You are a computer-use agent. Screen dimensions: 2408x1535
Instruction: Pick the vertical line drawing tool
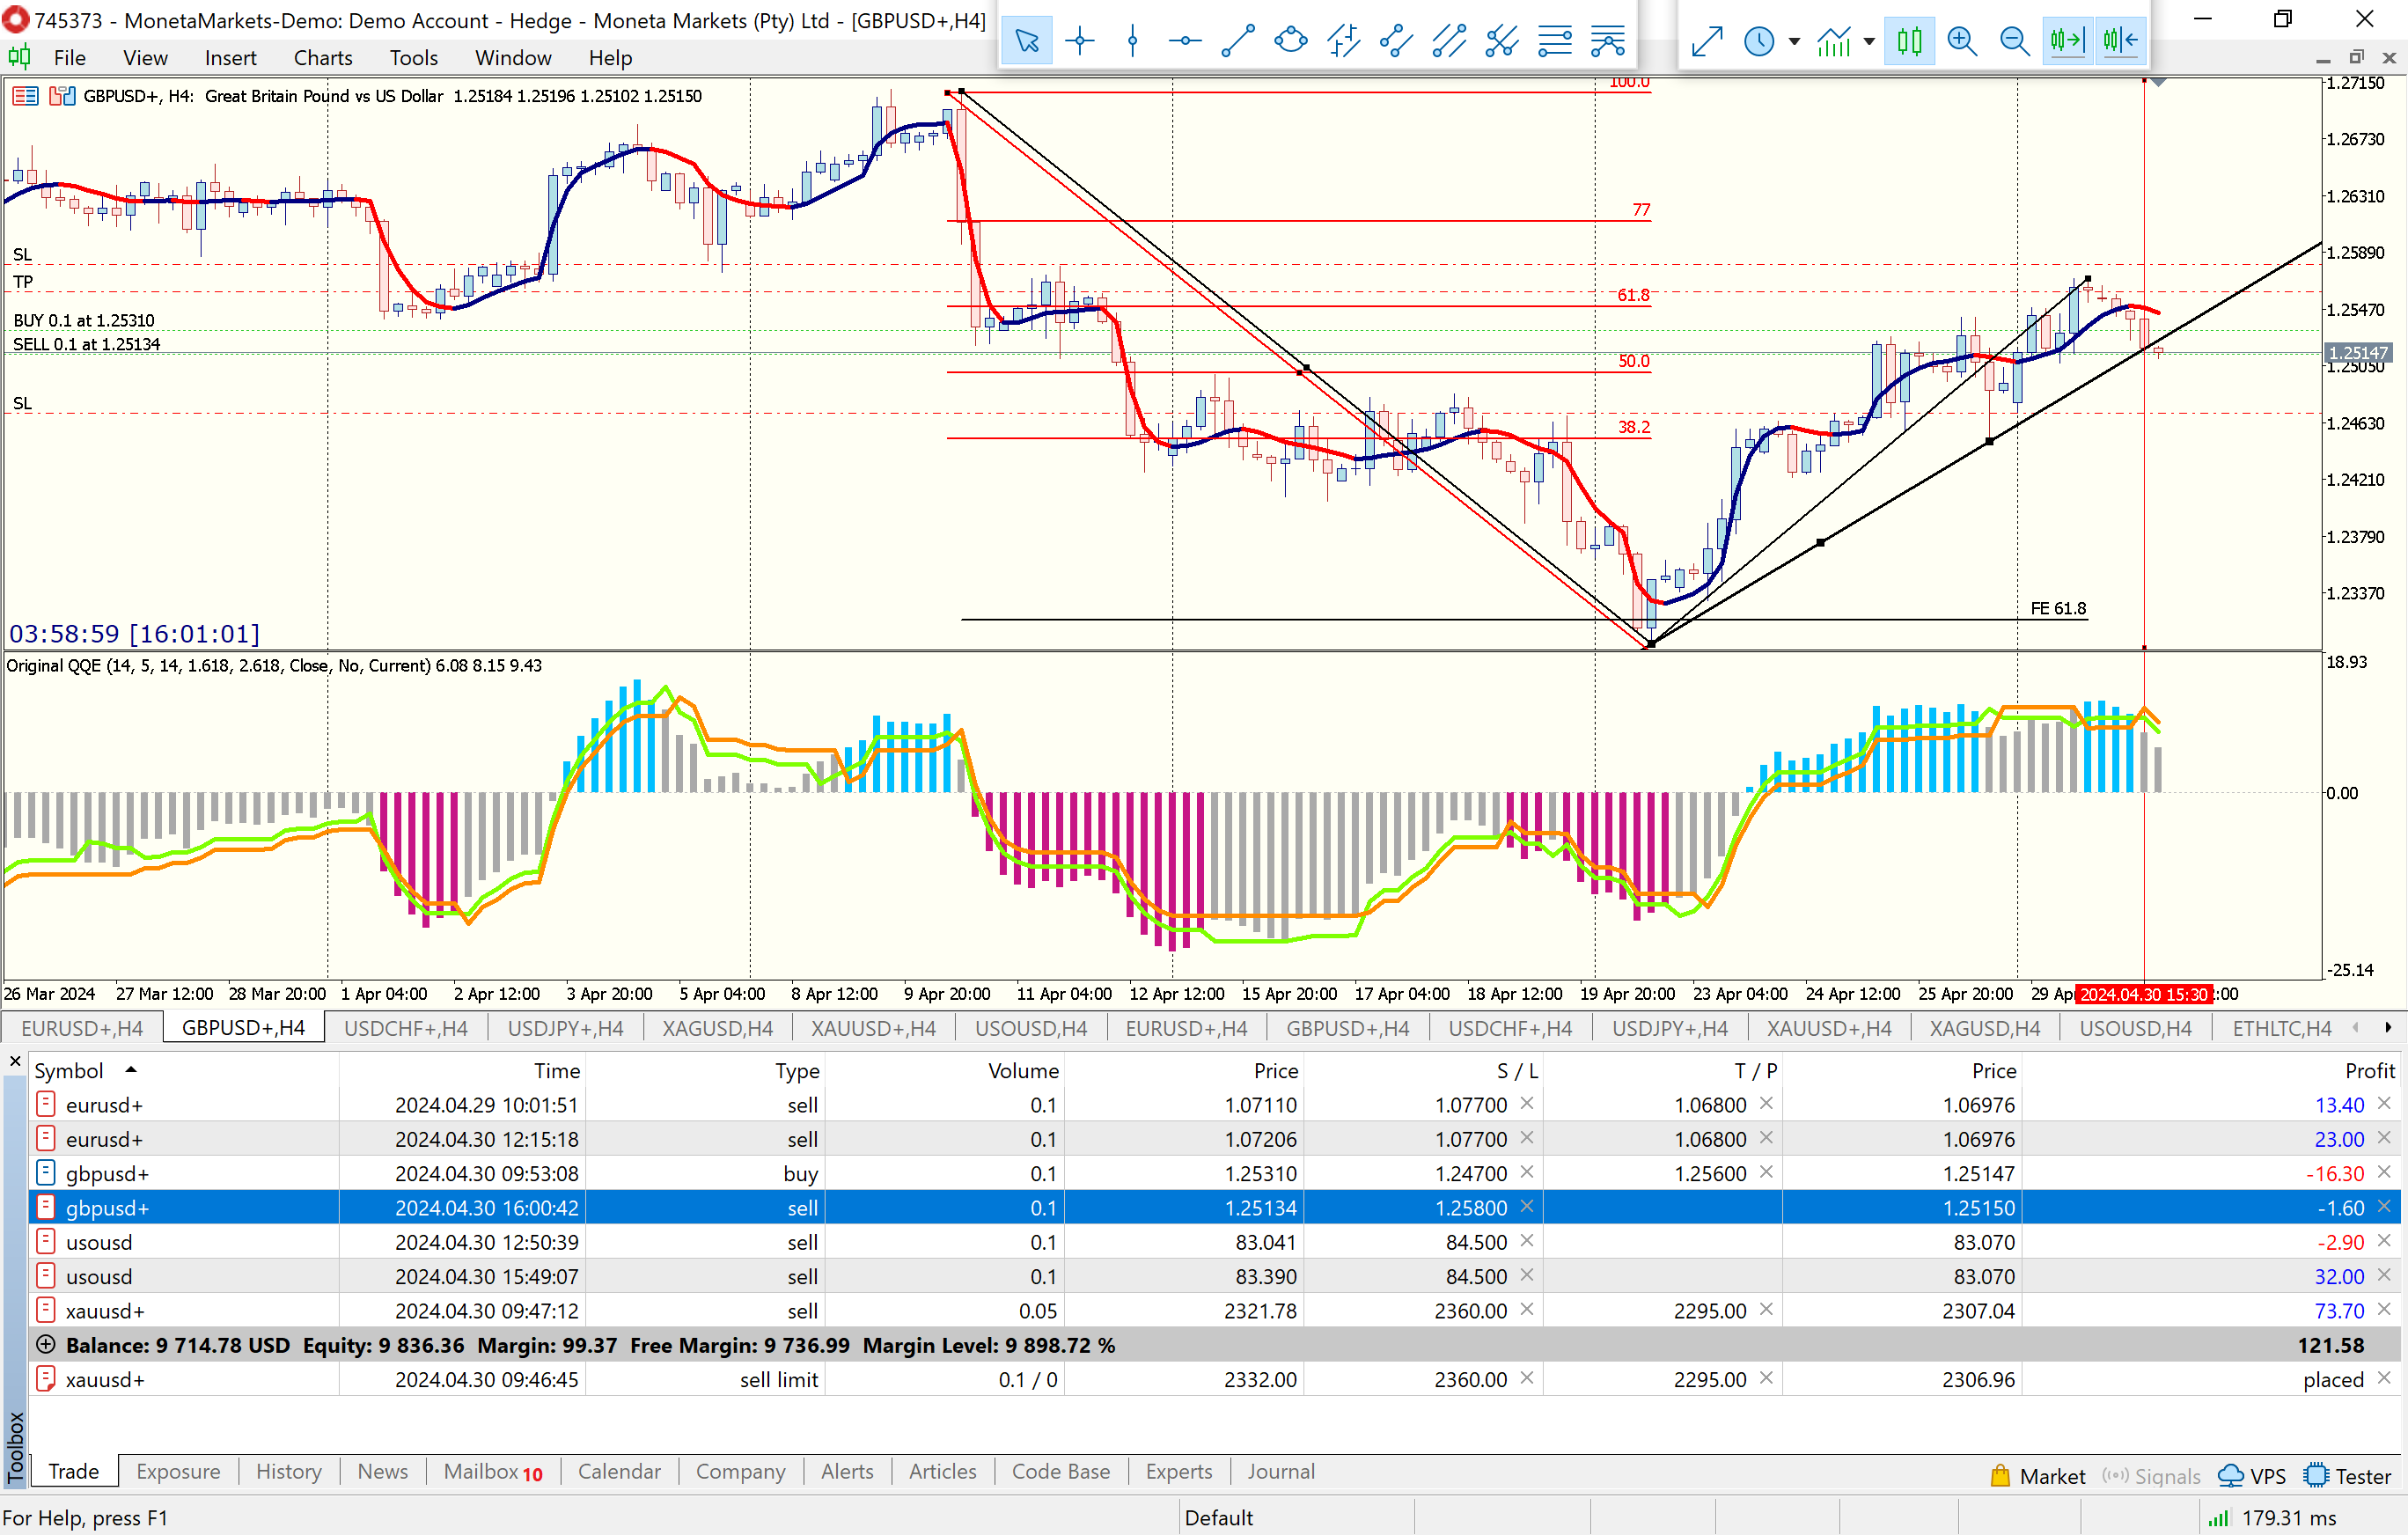point(1132,41)
